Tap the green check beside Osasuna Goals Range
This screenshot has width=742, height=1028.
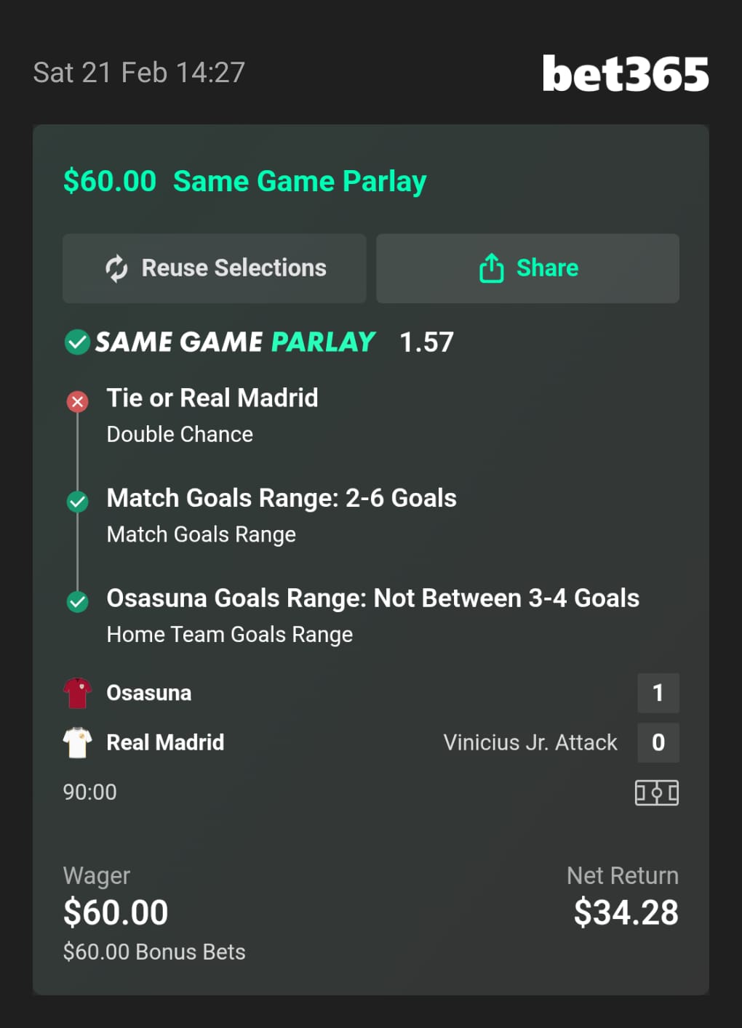[78, 601]
